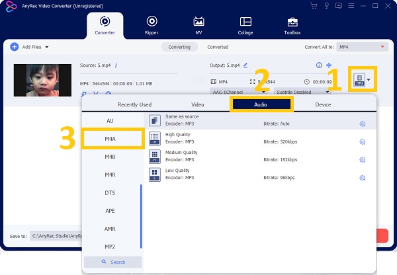Viewport: 397px width, 275px height.
Task: Click the shopping cart purchase icon
Action: click(314, 6)
